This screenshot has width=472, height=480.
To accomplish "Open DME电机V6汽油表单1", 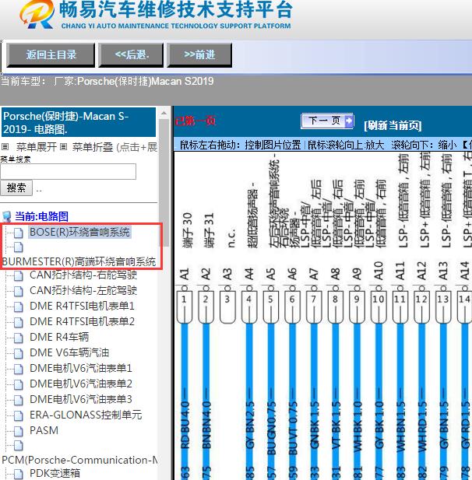I will pos(81,368).
